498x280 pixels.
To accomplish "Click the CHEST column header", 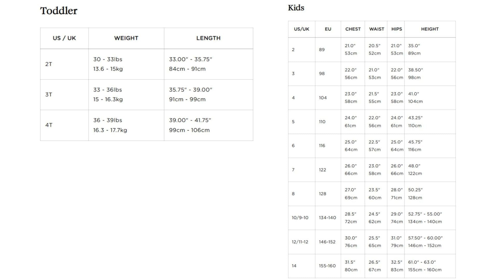I will point(353,29).
